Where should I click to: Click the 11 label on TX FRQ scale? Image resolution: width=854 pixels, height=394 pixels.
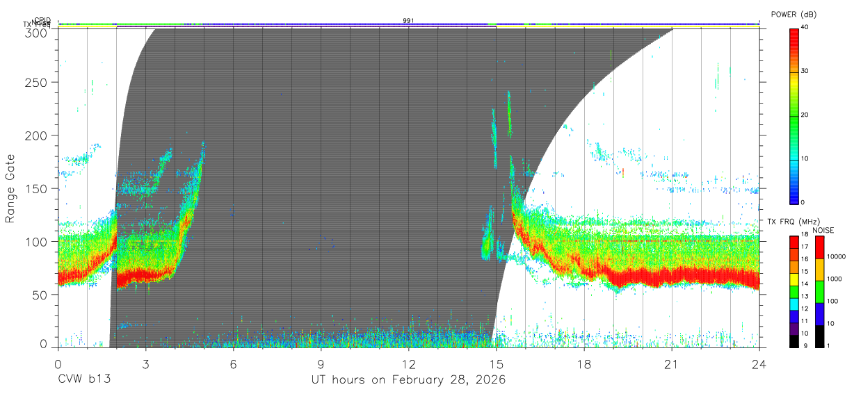[805, 321]
